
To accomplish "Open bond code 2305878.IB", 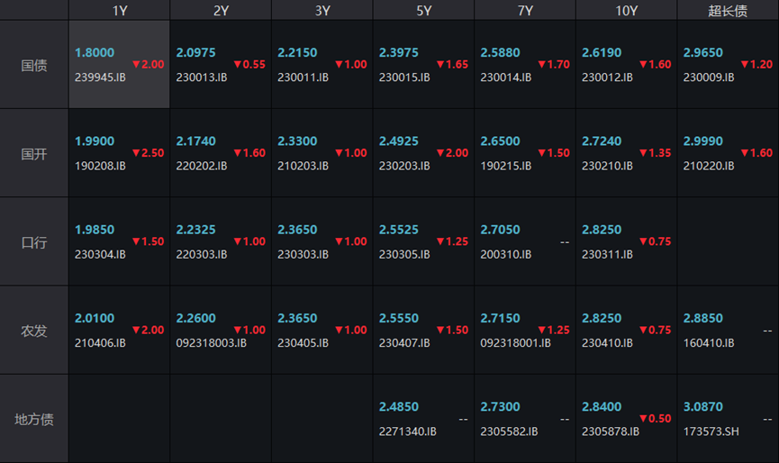I will (611, 431).
